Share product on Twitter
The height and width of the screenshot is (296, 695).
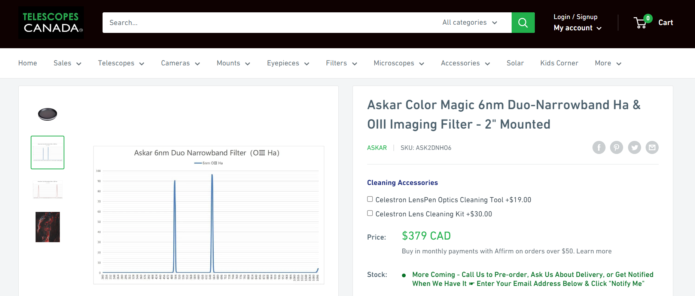coord(634,148)
